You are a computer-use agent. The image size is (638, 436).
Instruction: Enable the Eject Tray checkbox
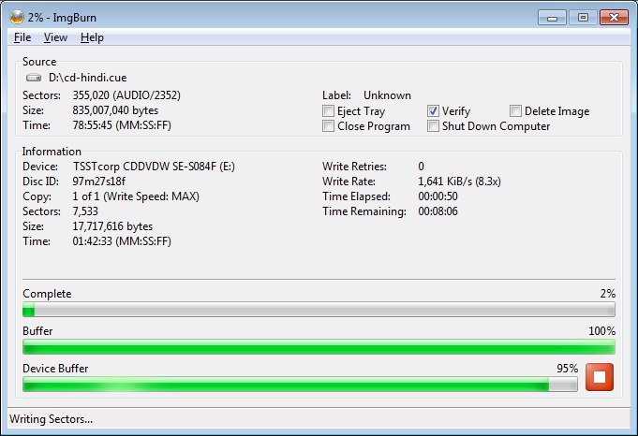(x=328, y=111)
